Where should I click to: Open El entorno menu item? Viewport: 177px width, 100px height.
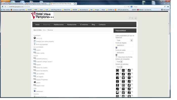click(x=84, y=24)
